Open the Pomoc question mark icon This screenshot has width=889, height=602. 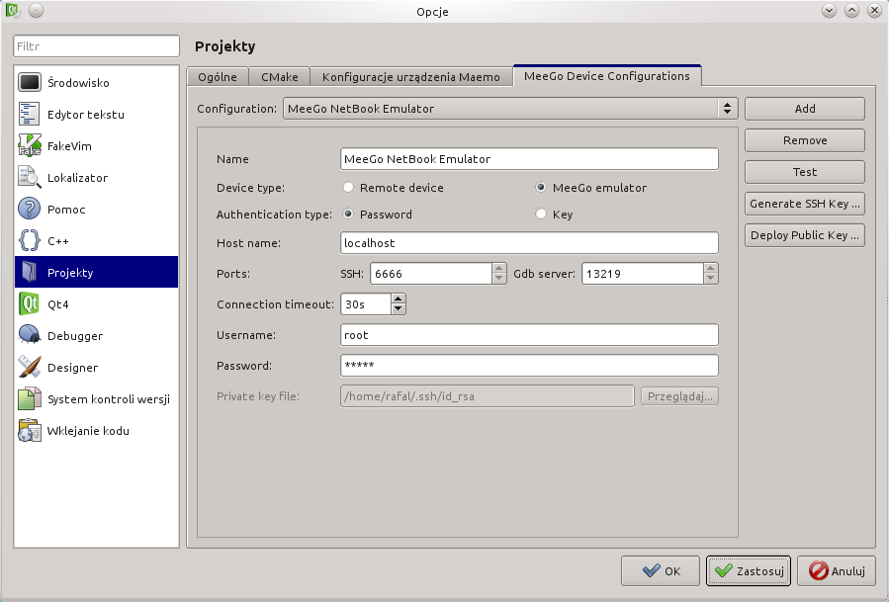point(30,210)
